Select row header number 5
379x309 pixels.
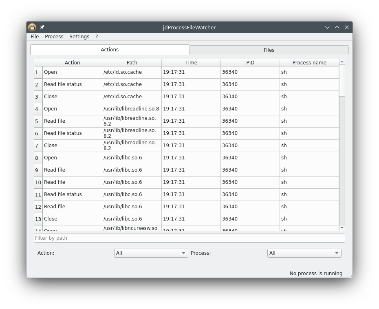pos(38,121)
